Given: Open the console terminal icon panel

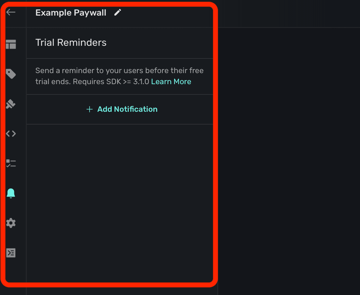Looking at the screenshot, I should point(11,253).
